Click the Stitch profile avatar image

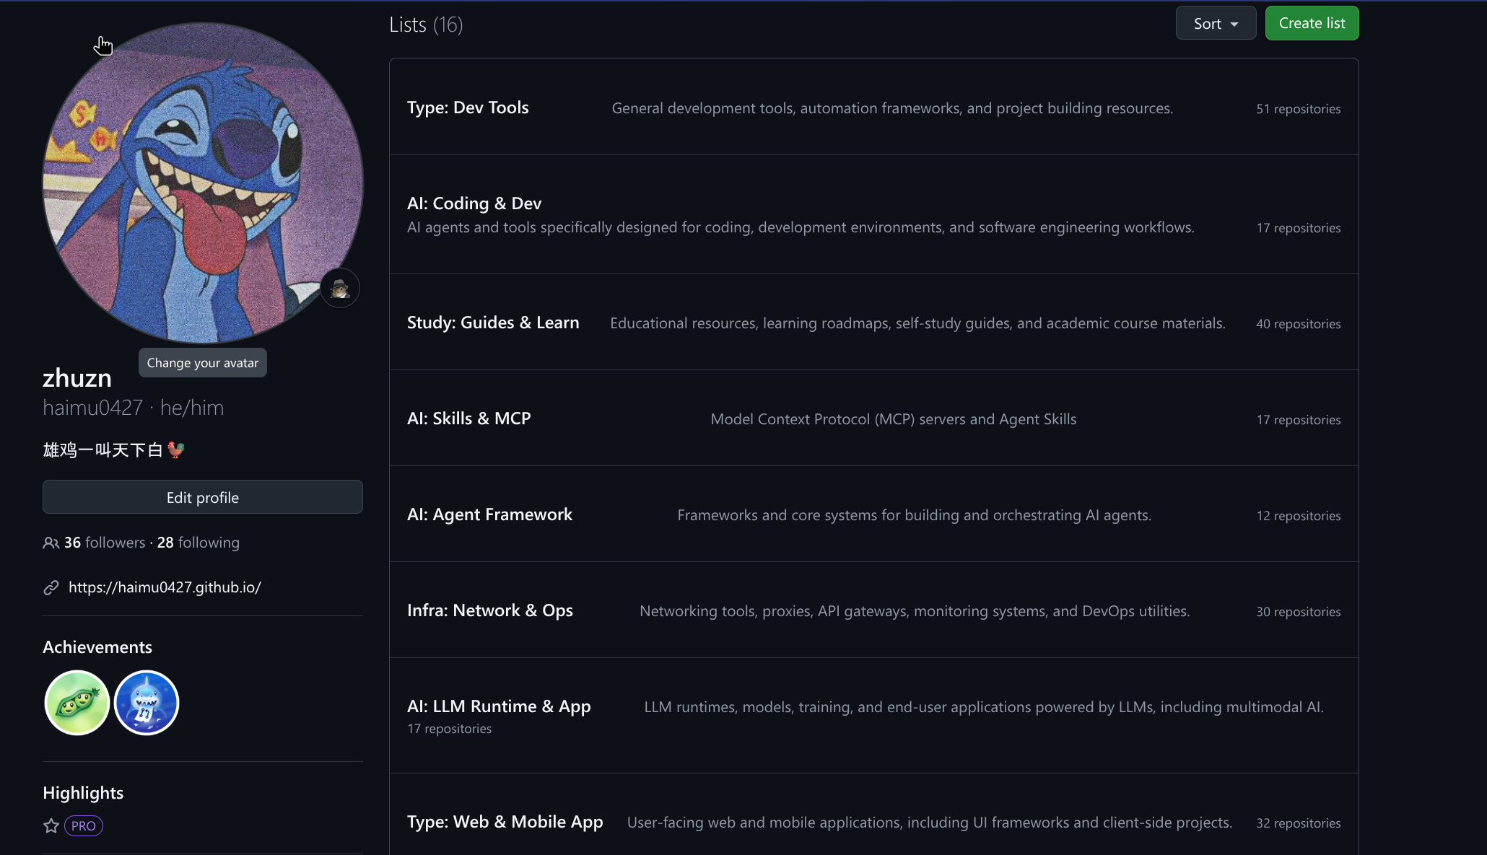[x=203, y=183]
